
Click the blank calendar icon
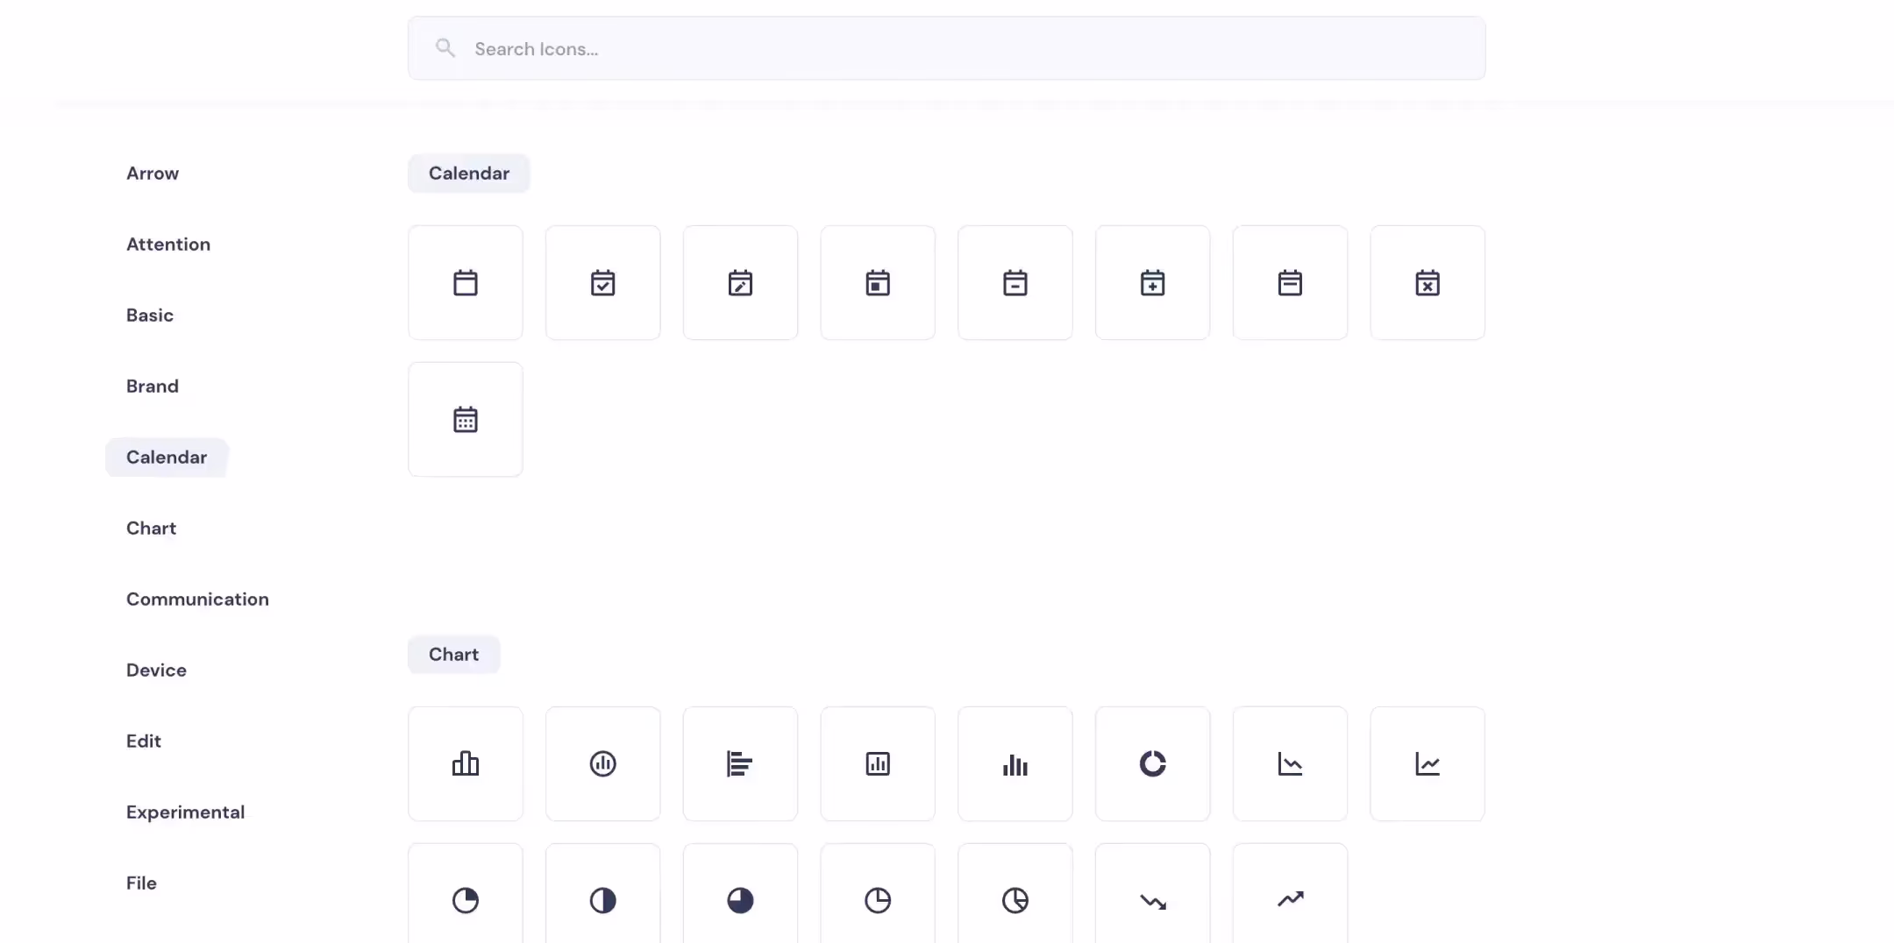[466, 283]
